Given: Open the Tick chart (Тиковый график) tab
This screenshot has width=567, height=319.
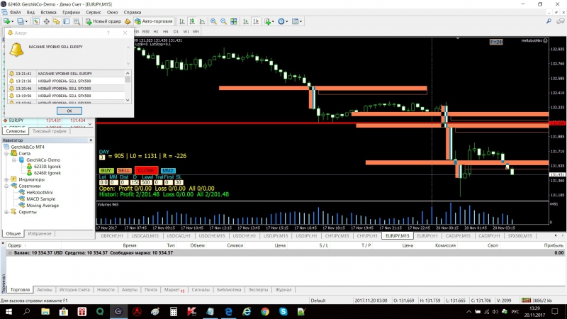Looking at the screenshot, I should tap(50, 131).
